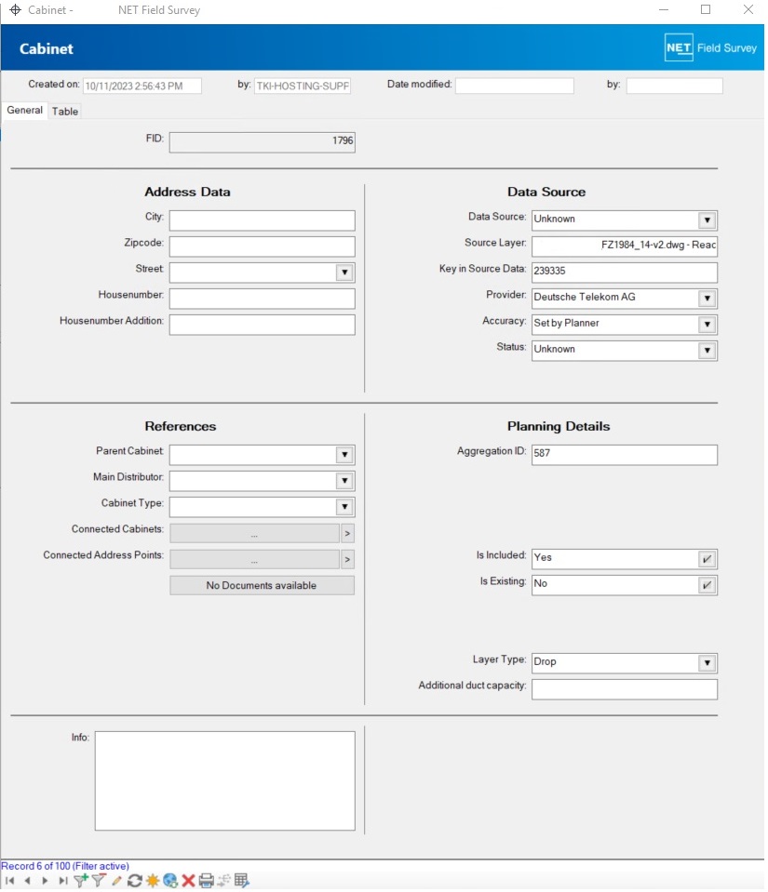Open the Street dropdown
This screenshot has height=892, width=768.
click(x=344, y=273)
